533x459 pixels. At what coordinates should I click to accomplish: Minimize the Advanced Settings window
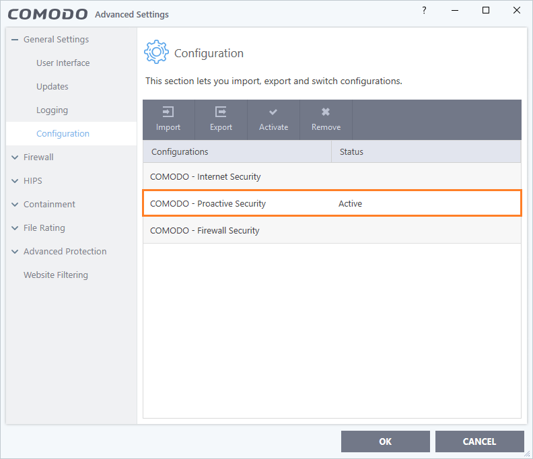(x=455, y=11)
